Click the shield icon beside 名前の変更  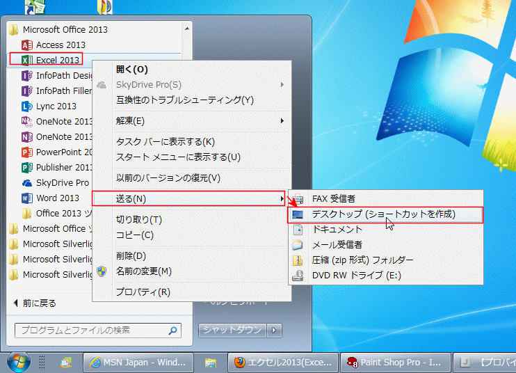[102, 271]
